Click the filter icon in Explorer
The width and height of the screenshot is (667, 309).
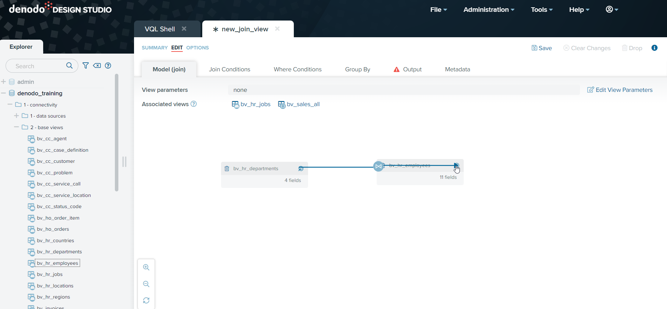click(86, 65)
